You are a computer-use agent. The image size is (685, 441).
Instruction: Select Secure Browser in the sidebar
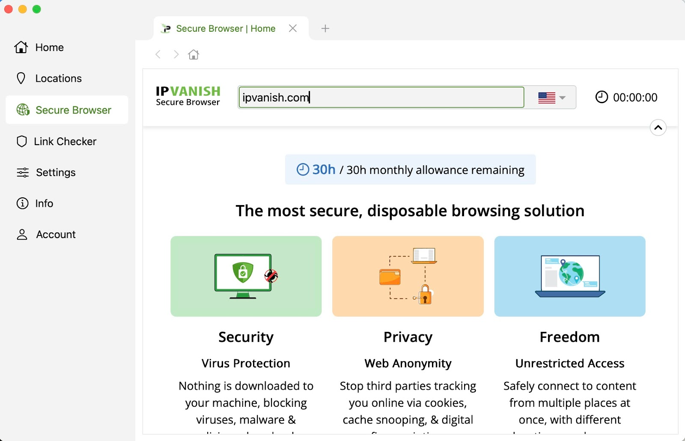[67, 110]
